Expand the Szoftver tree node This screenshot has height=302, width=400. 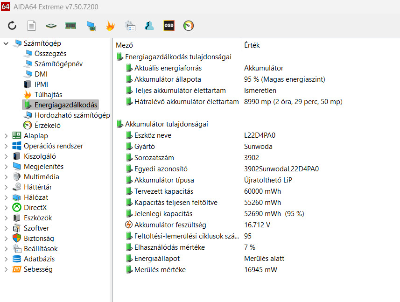tap(6, 228)
